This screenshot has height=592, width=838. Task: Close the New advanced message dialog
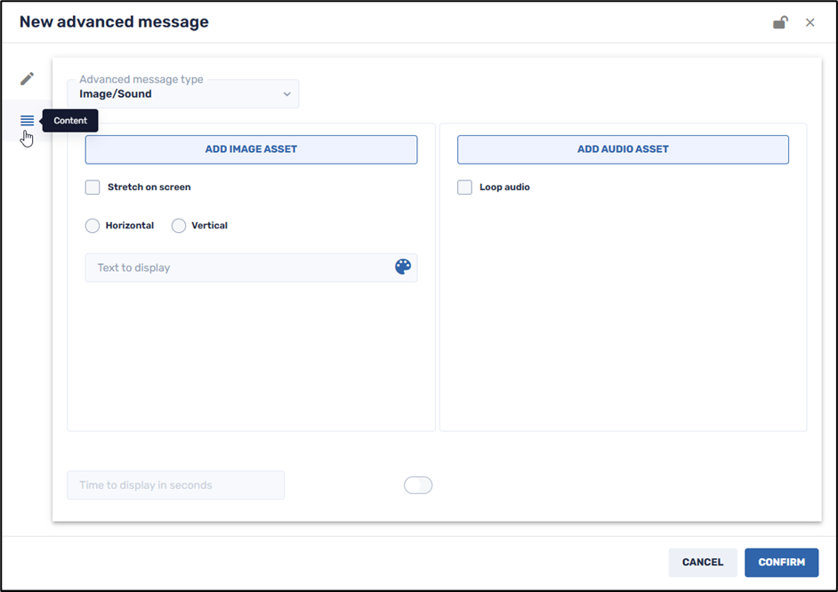point(810,22)
